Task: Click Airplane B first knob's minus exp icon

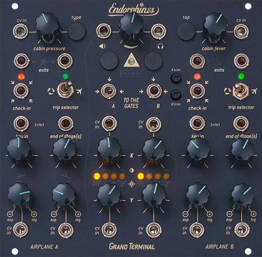Action: 185,214
